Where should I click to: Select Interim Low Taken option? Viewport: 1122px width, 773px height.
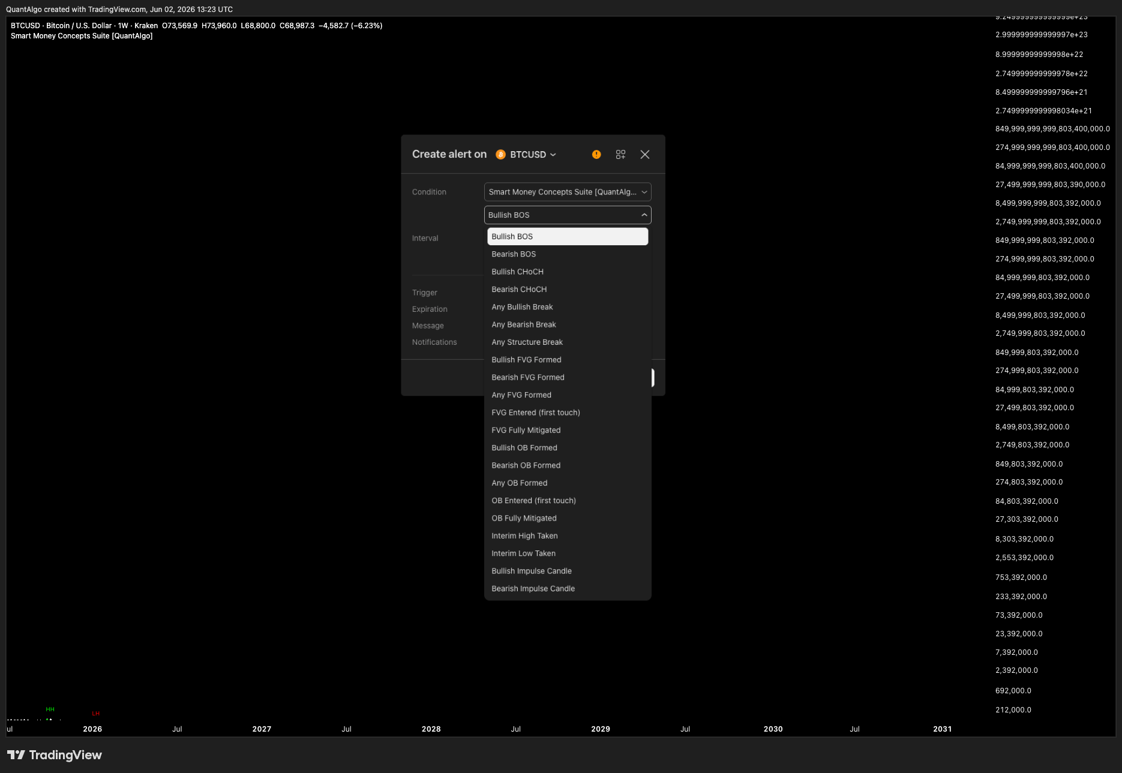click(568, 554)
